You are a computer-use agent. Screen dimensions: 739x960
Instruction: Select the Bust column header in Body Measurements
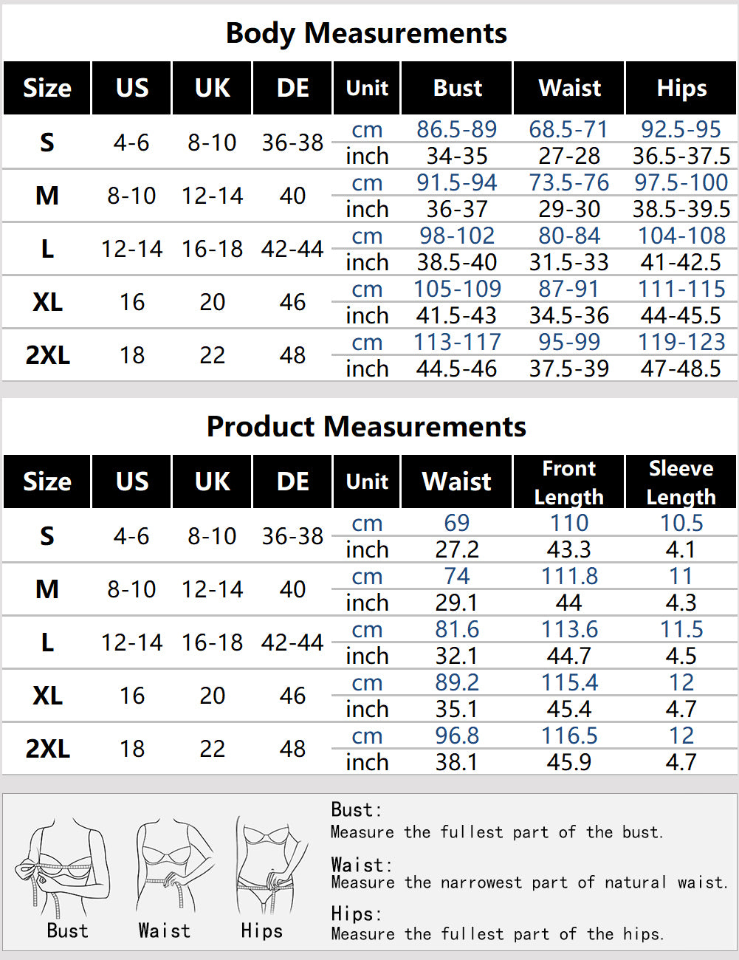(x=457, y=88)
